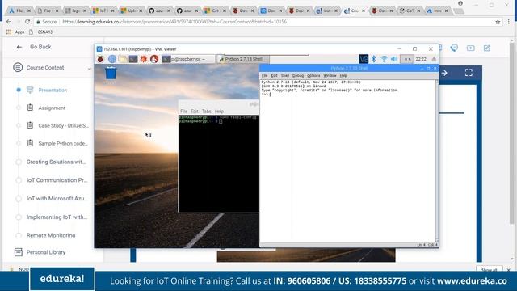
Task: Collapse the Course Content section
Action: 90,69
